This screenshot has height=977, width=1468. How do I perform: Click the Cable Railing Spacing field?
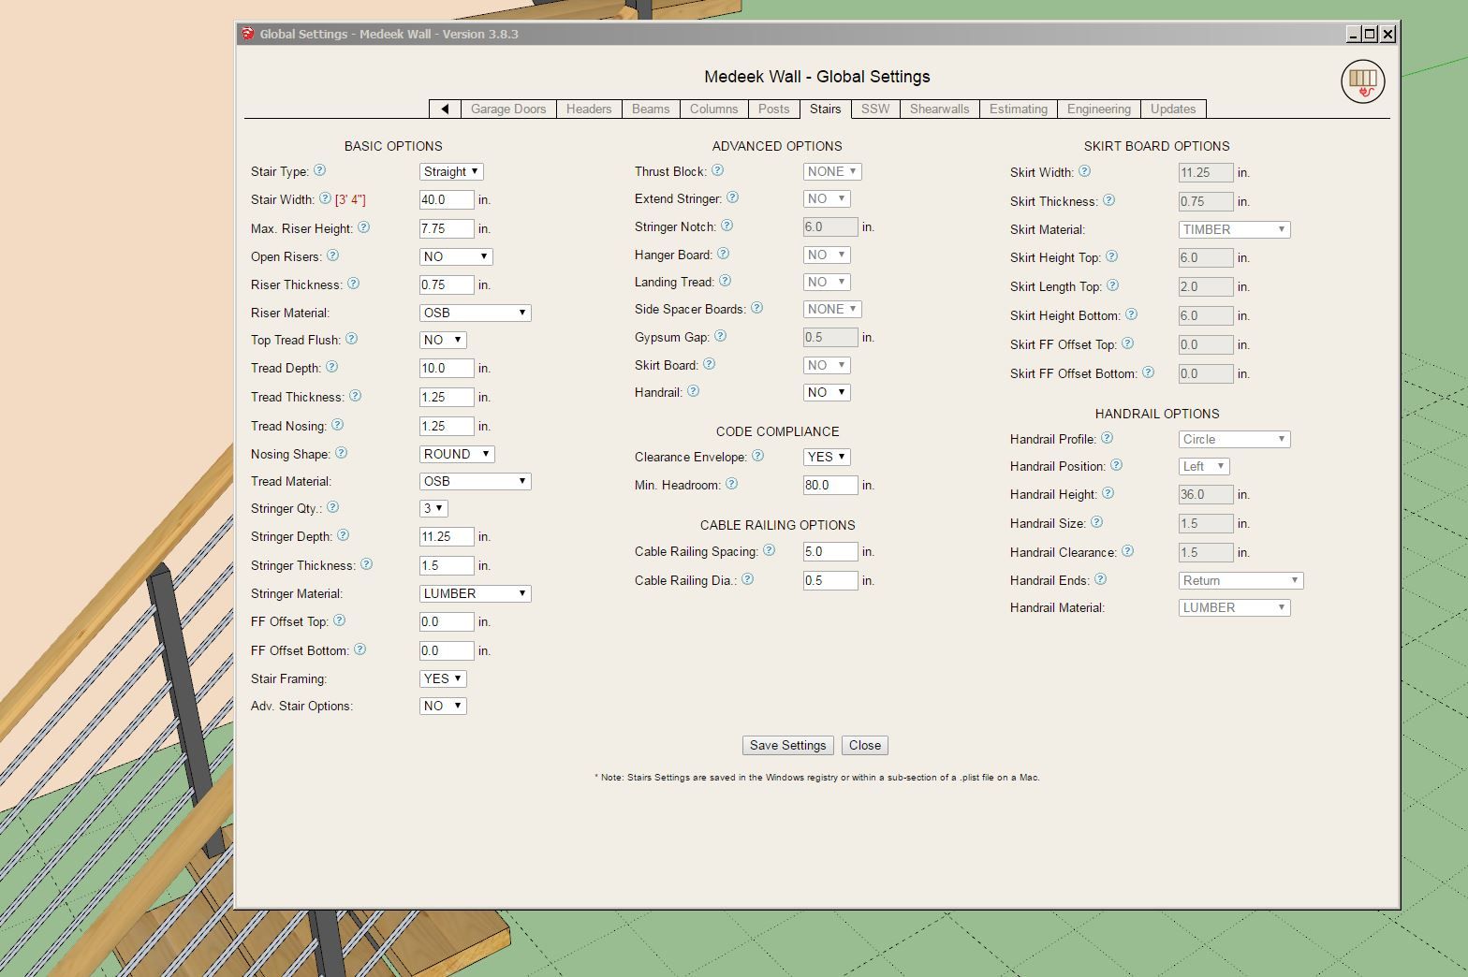click(x=830, y=551)
